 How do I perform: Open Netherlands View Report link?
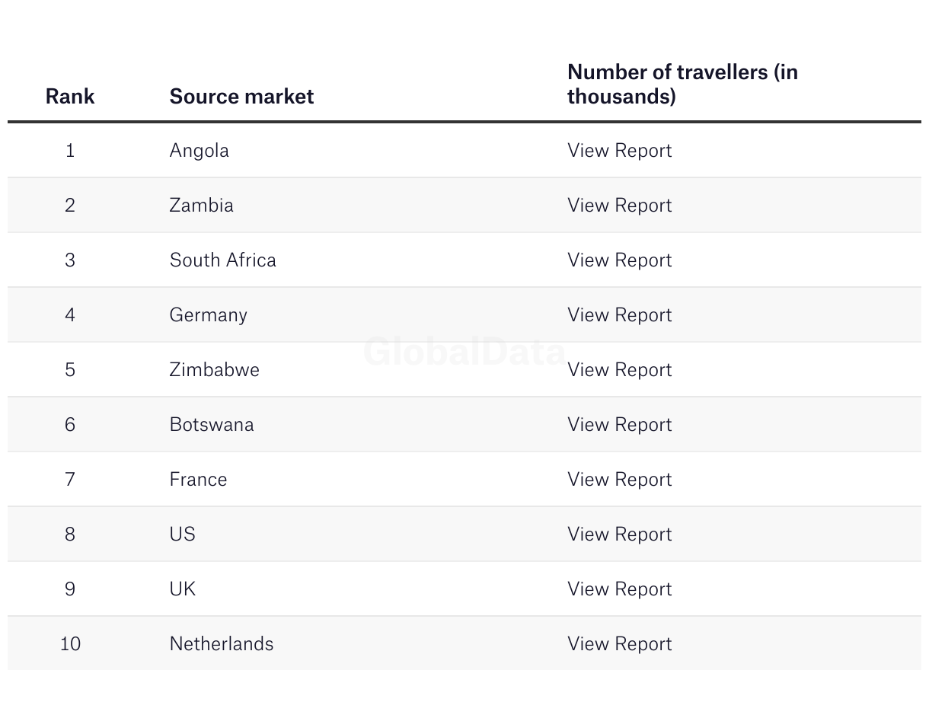click(x=619, y=644)
